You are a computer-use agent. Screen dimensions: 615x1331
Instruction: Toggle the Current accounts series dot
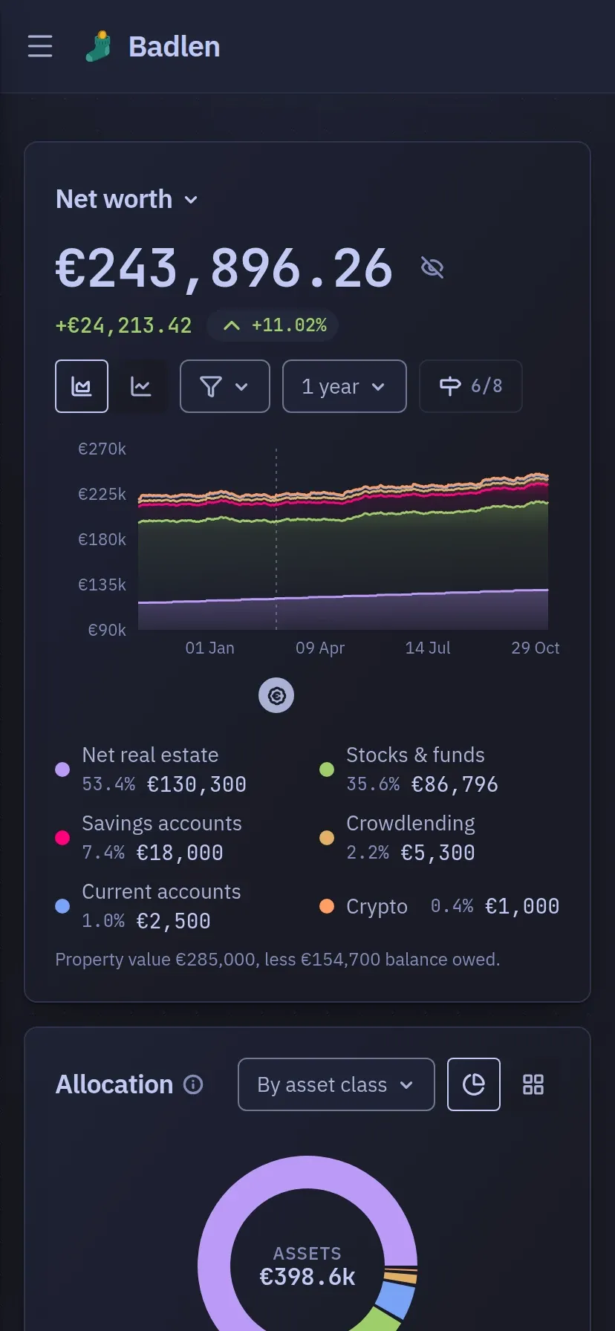coord(62,906)
